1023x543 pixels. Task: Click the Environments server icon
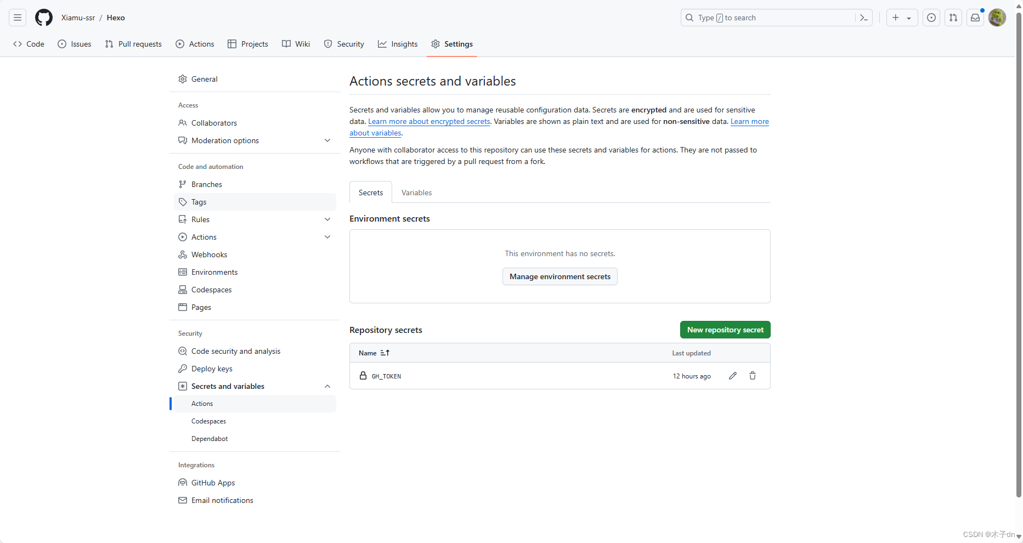[x=183, y=272]
